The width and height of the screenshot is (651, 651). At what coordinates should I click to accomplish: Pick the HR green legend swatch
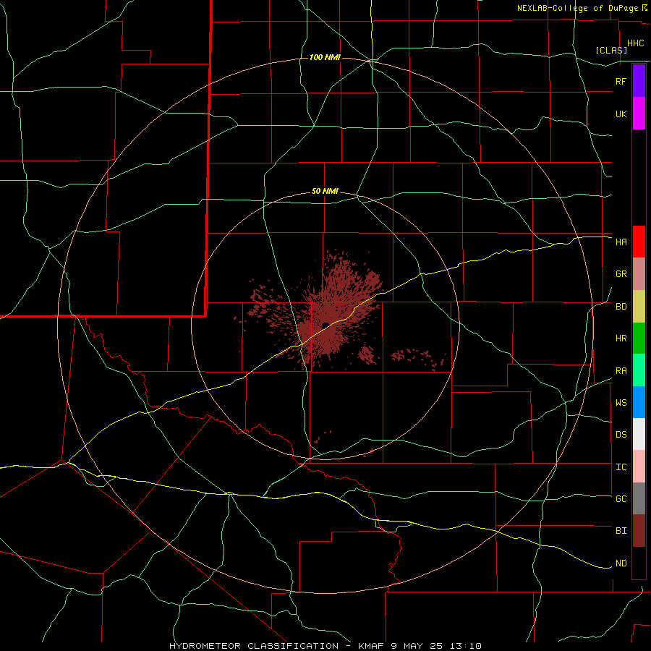pos(639,339)
